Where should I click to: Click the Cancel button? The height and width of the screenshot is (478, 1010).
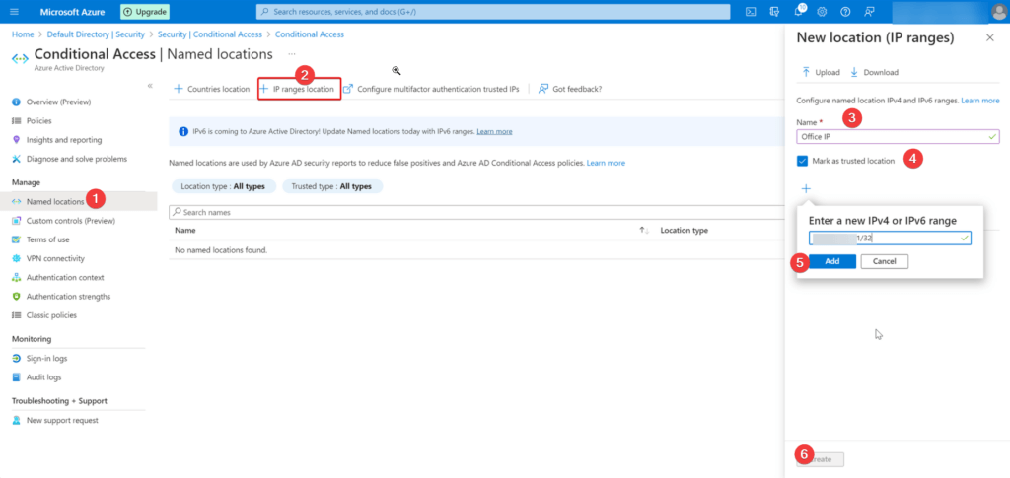click(x=885, y=261)
